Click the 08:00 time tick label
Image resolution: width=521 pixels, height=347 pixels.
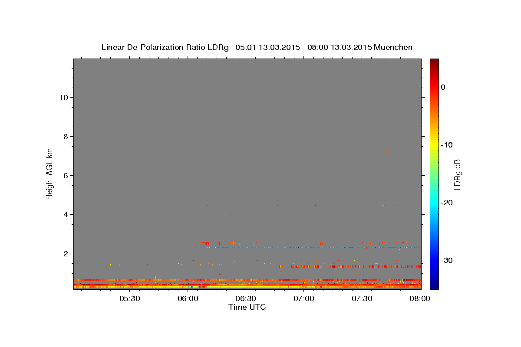coord(420,299)
